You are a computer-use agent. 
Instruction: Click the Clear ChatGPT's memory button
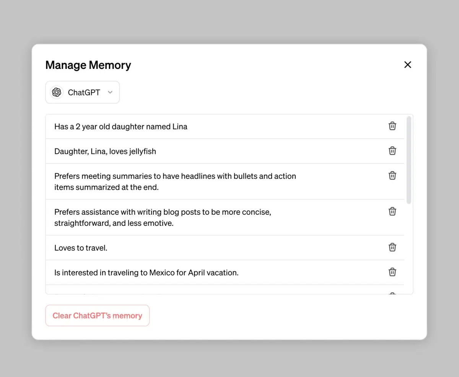click(x=98, y=316)
